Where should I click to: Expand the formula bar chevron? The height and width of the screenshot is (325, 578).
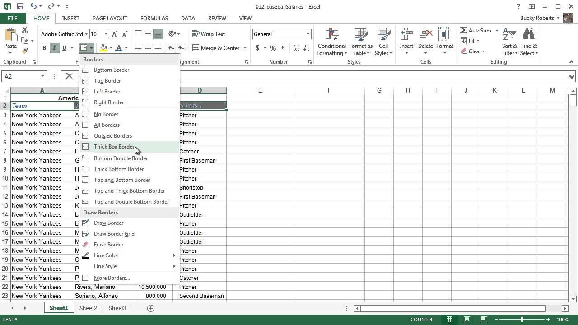(x=572, y=76)
